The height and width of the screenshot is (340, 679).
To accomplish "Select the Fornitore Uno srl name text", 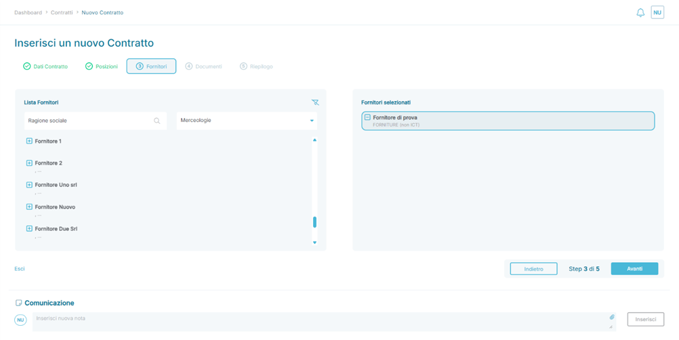I will point(56,185).
